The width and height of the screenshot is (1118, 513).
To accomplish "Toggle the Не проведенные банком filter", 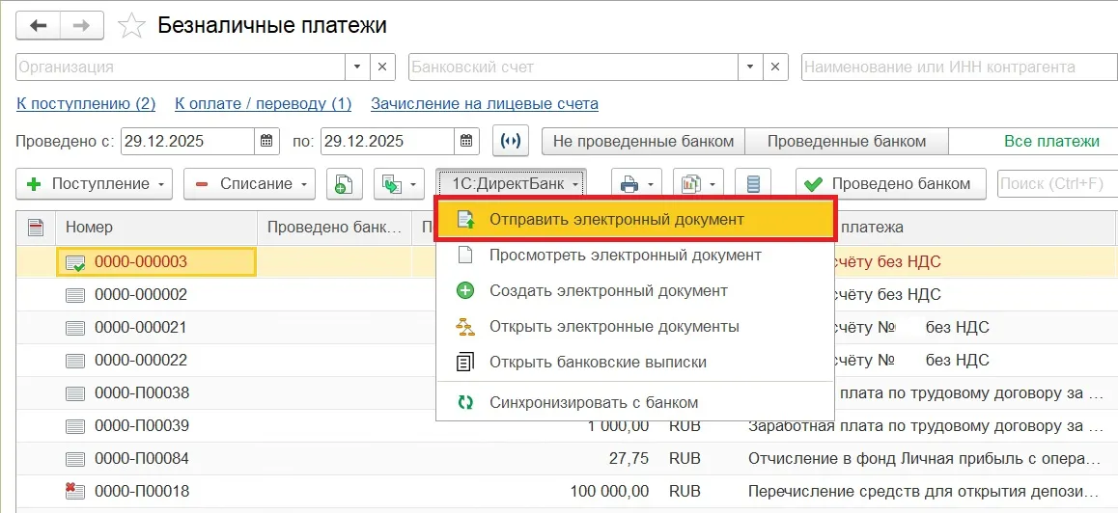I will pyautogui.click(x=643, y=141).
